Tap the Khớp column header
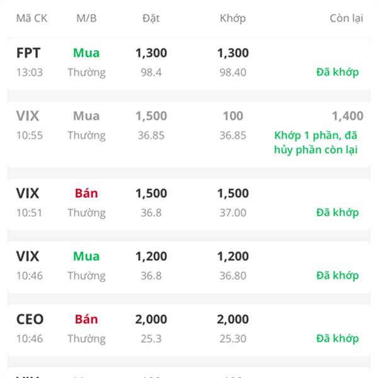This screenshot has width=378, height=378. tap(232, 18)
